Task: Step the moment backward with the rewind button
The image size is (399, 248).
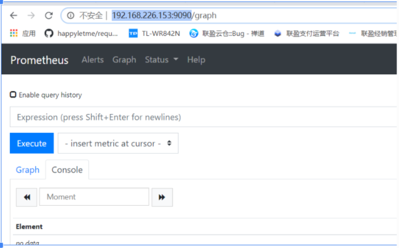Action: 27,197
